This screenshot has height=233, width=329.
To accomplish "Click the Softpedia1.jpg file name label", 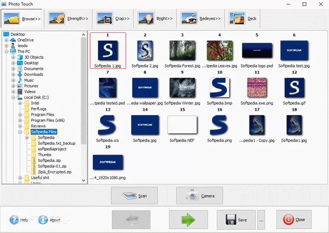I will (294, 140).
